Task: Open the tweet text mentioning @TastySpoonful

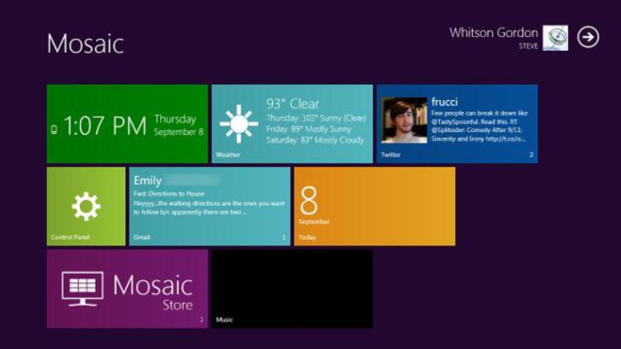Action: point(480,126)
